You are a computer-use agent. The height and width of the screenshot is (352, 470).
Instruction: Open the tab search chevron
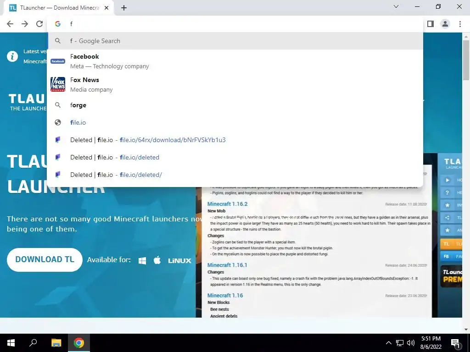396,6
